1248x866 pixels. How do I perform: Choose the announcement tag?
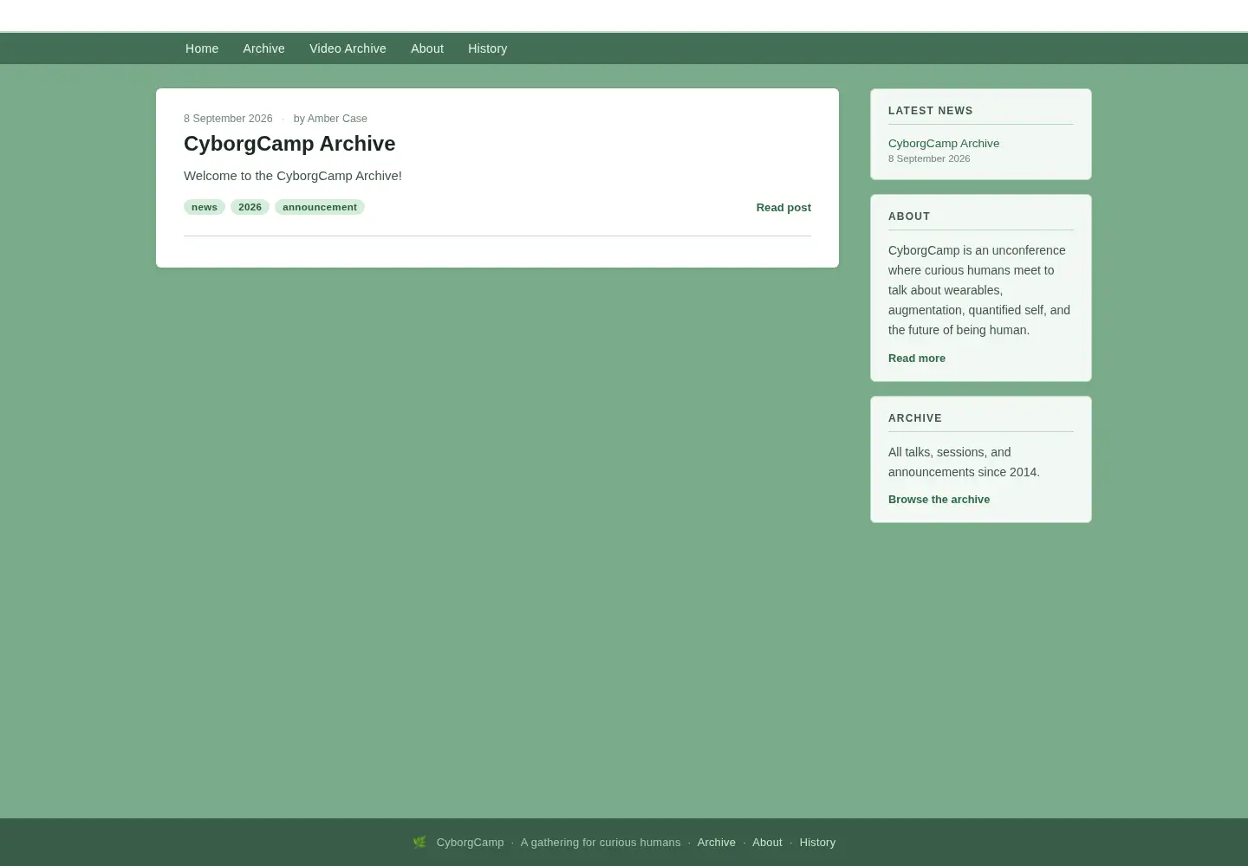click(320, 207)
